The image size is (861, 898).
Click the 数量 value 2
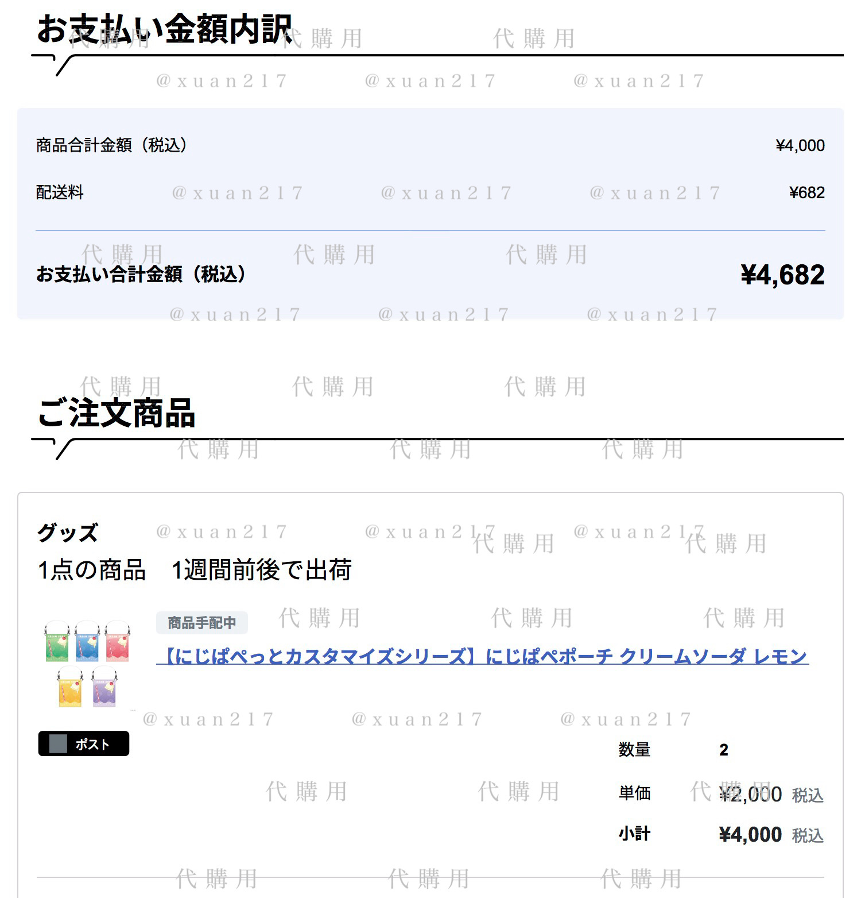(x=724, y=750)
